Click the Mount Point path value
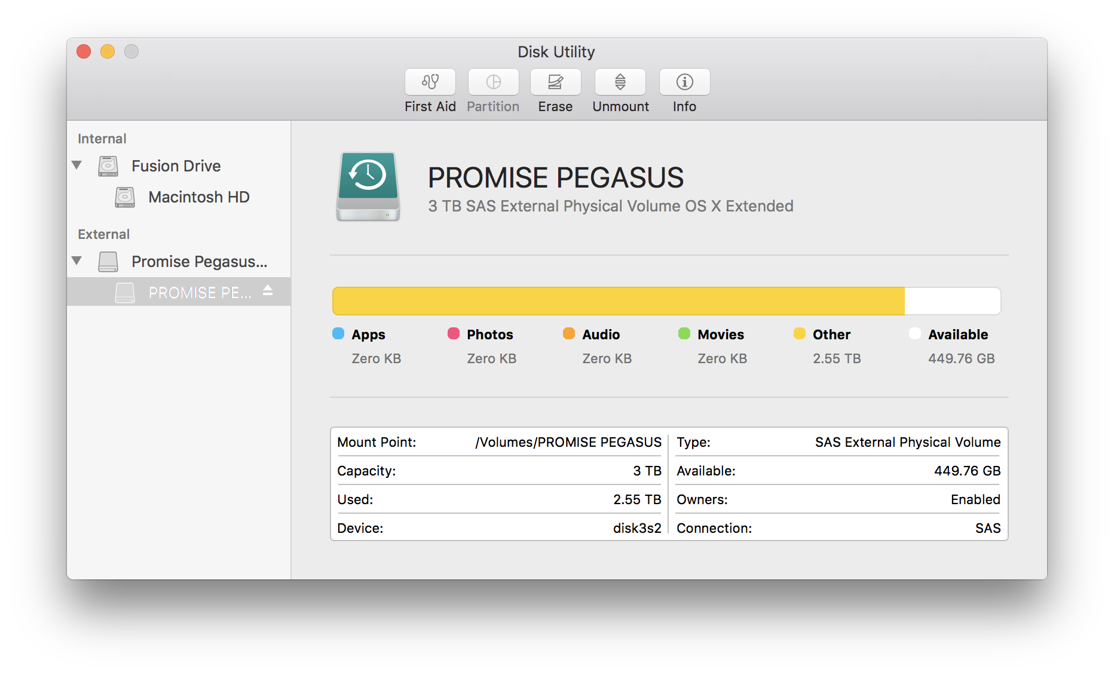Screen dimensions: 1114x675 pos(568,442)
